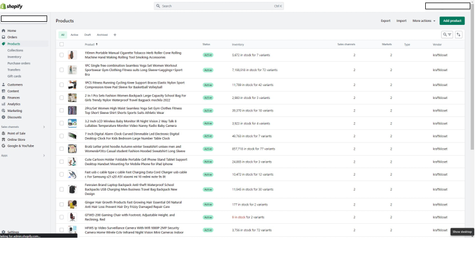Image resolution: width=476 pixels, height=260 pixels.
Task: Click the Home house icon in sidebar
Action: 4,31
